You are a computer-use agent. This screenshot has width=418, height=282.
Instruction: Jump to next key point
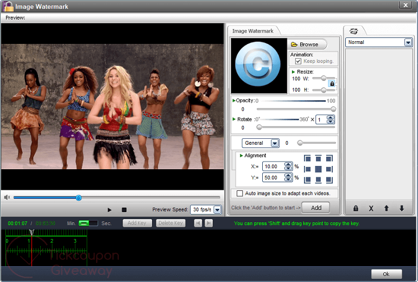[209, 223]
